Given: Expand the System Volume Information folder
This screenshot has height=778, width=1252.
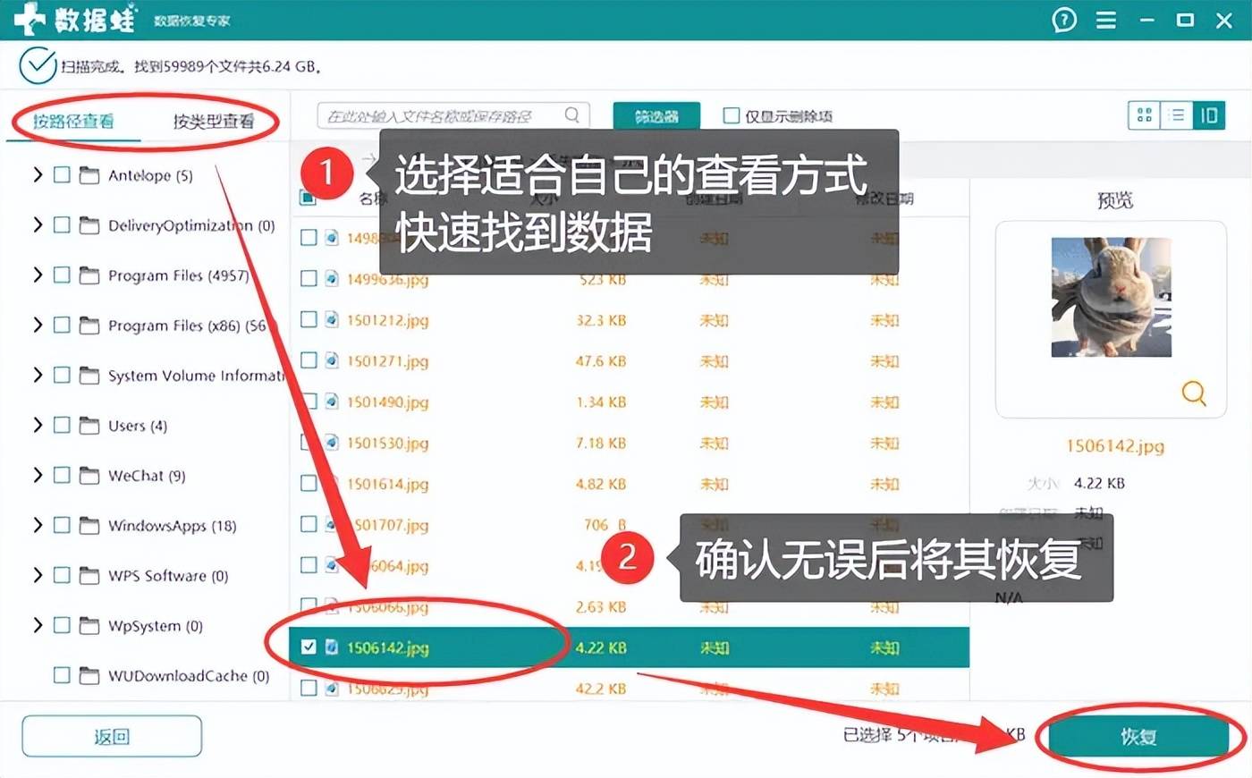Looking at the screenshot, I should point(38,376).
